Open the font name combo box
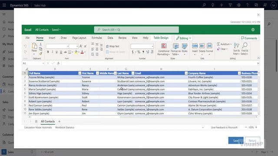The image size is (278, 156). point(57,46)
